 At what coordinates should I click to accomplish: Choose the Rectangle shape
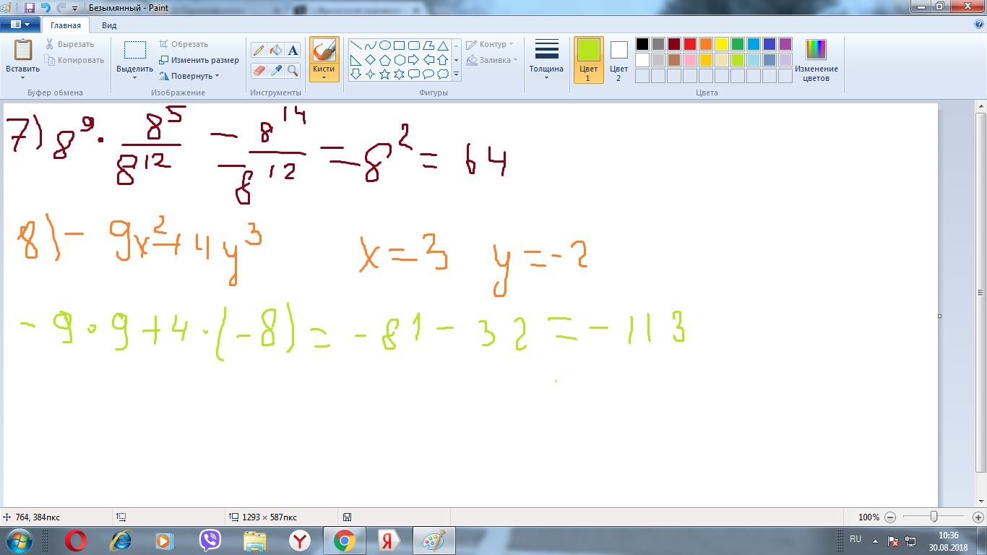point(400,45)
